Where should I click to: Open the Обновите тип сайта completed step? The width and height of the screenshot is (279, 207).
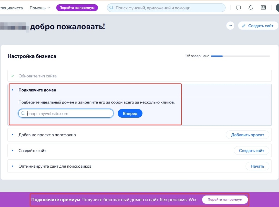click(x=139, y=76)
